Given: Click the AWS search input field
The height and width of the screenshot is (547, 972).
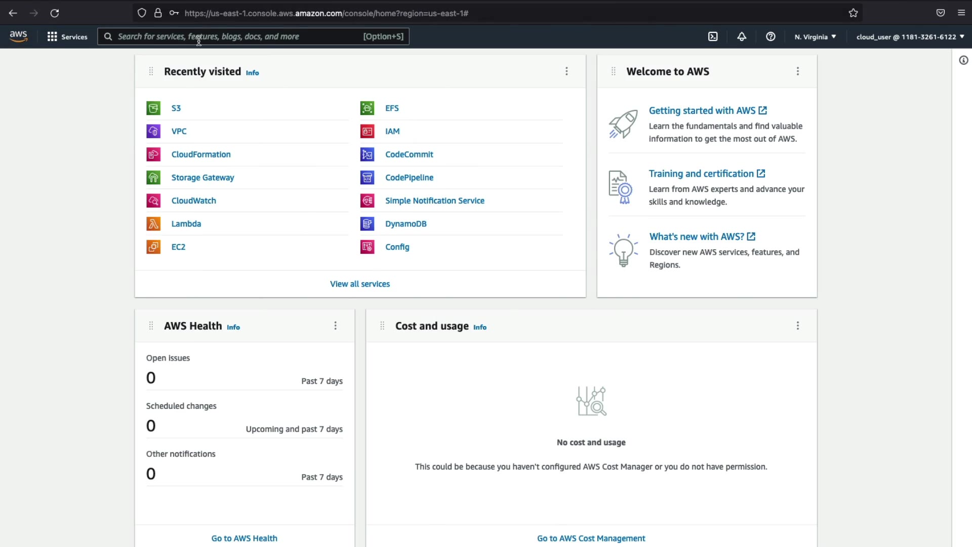Looking at the screenshot, I should pos(238,36).
